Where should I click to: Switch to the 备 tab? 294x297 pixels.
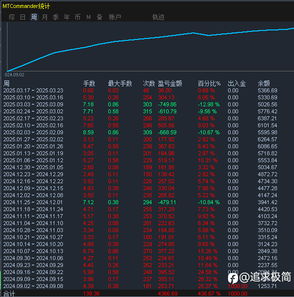100,17
